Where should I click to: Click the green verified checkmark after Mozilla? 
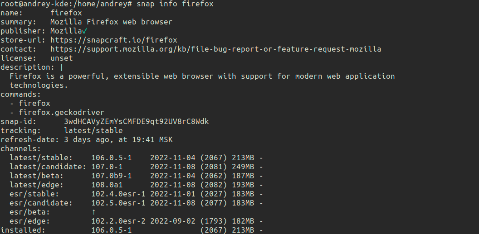pyautogui.click(x=84, y=31)
